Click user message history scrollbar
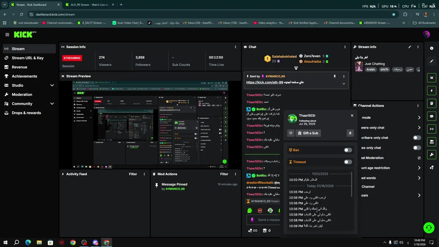The width and height of the screenshot is (439, 247). (352, 185)
